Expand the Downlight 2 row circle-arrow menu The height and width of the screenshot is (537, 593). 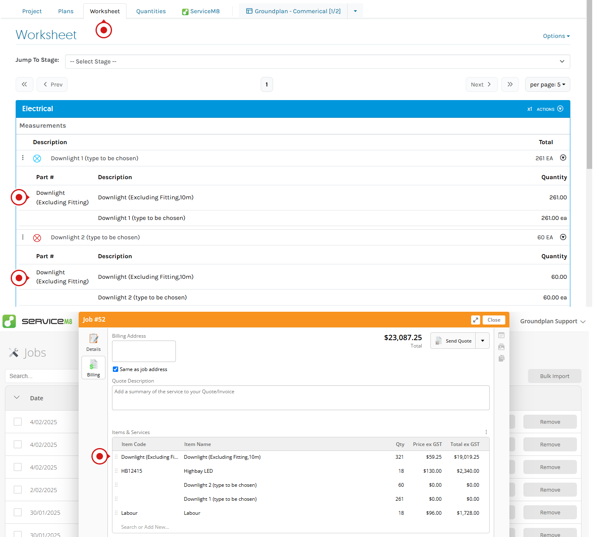point(563,237)
